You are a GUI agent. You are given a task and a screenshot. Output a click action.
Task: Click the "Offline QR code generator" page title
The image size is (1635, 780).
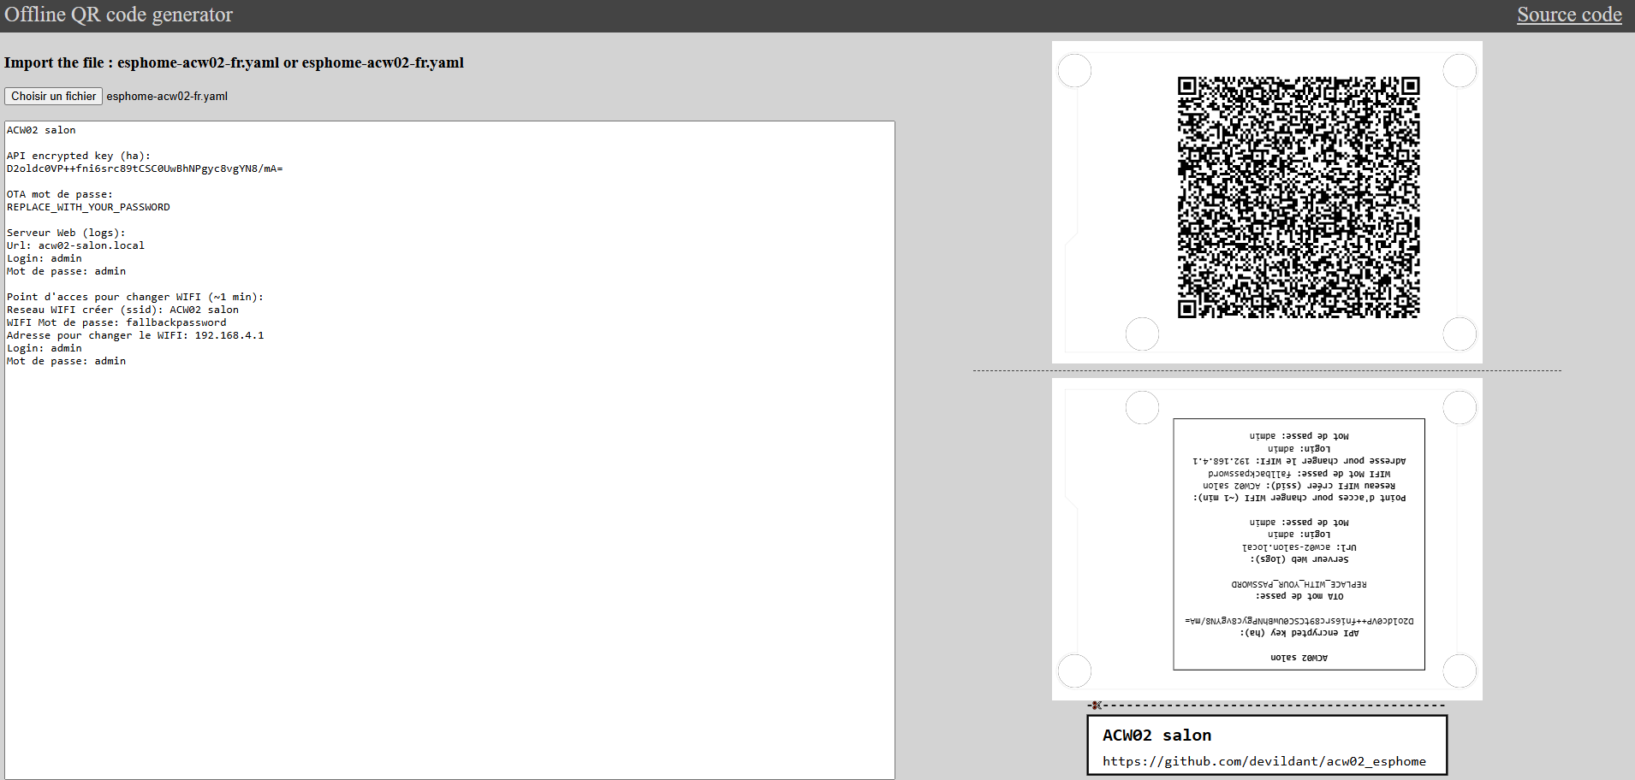point(119,15)
